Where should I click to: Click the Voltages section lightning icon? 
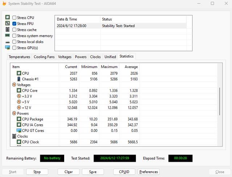coord(14,85)
